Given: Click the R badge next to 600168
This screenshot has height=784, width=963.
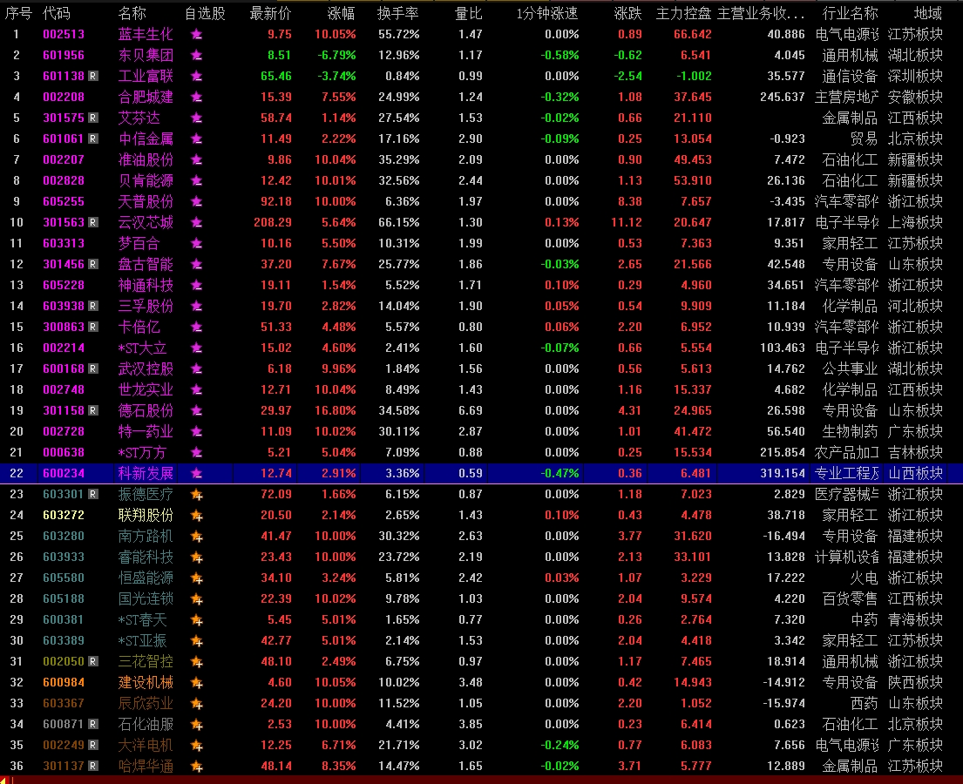Looking at the screenshot, I should click(92, 369).
